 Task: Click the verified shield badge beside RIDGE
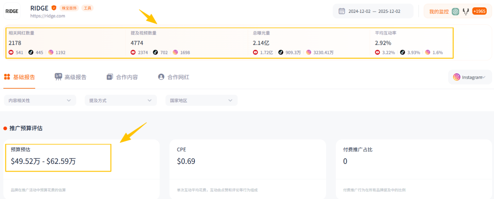click(x=54, y=8)
